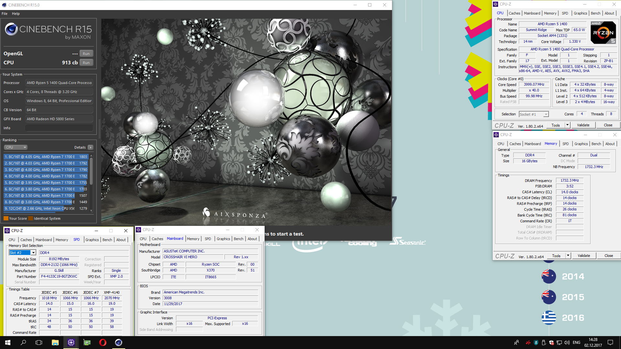
Task: Click CPU-Z SPD window title icon
Action: (x=7, y=231)
